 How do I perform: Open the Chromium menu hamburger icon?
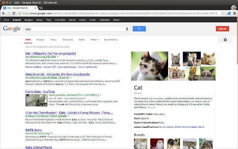tap(235, 13)
